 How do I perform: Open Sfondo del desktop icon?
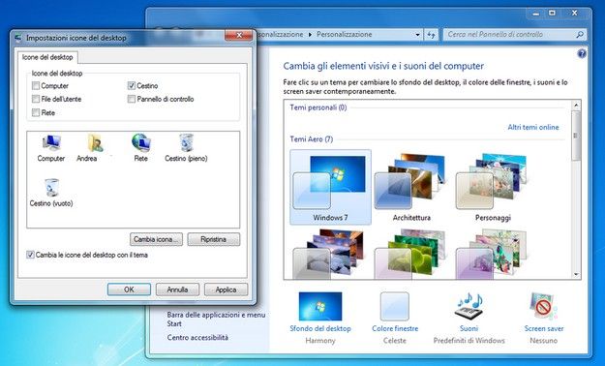tap(320, 306)
